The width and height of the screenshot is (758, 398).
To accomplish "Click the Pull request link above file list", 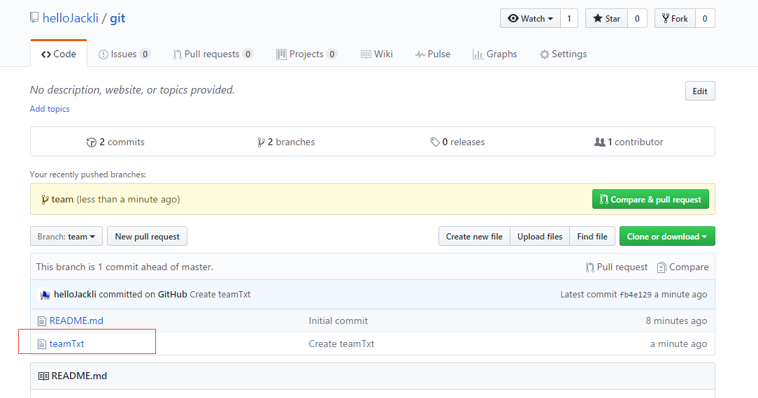I will (616, 267).
